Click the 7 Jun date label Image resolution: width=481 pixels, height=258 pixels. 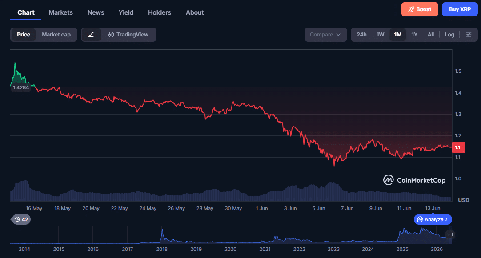click(x=347, y=208)
